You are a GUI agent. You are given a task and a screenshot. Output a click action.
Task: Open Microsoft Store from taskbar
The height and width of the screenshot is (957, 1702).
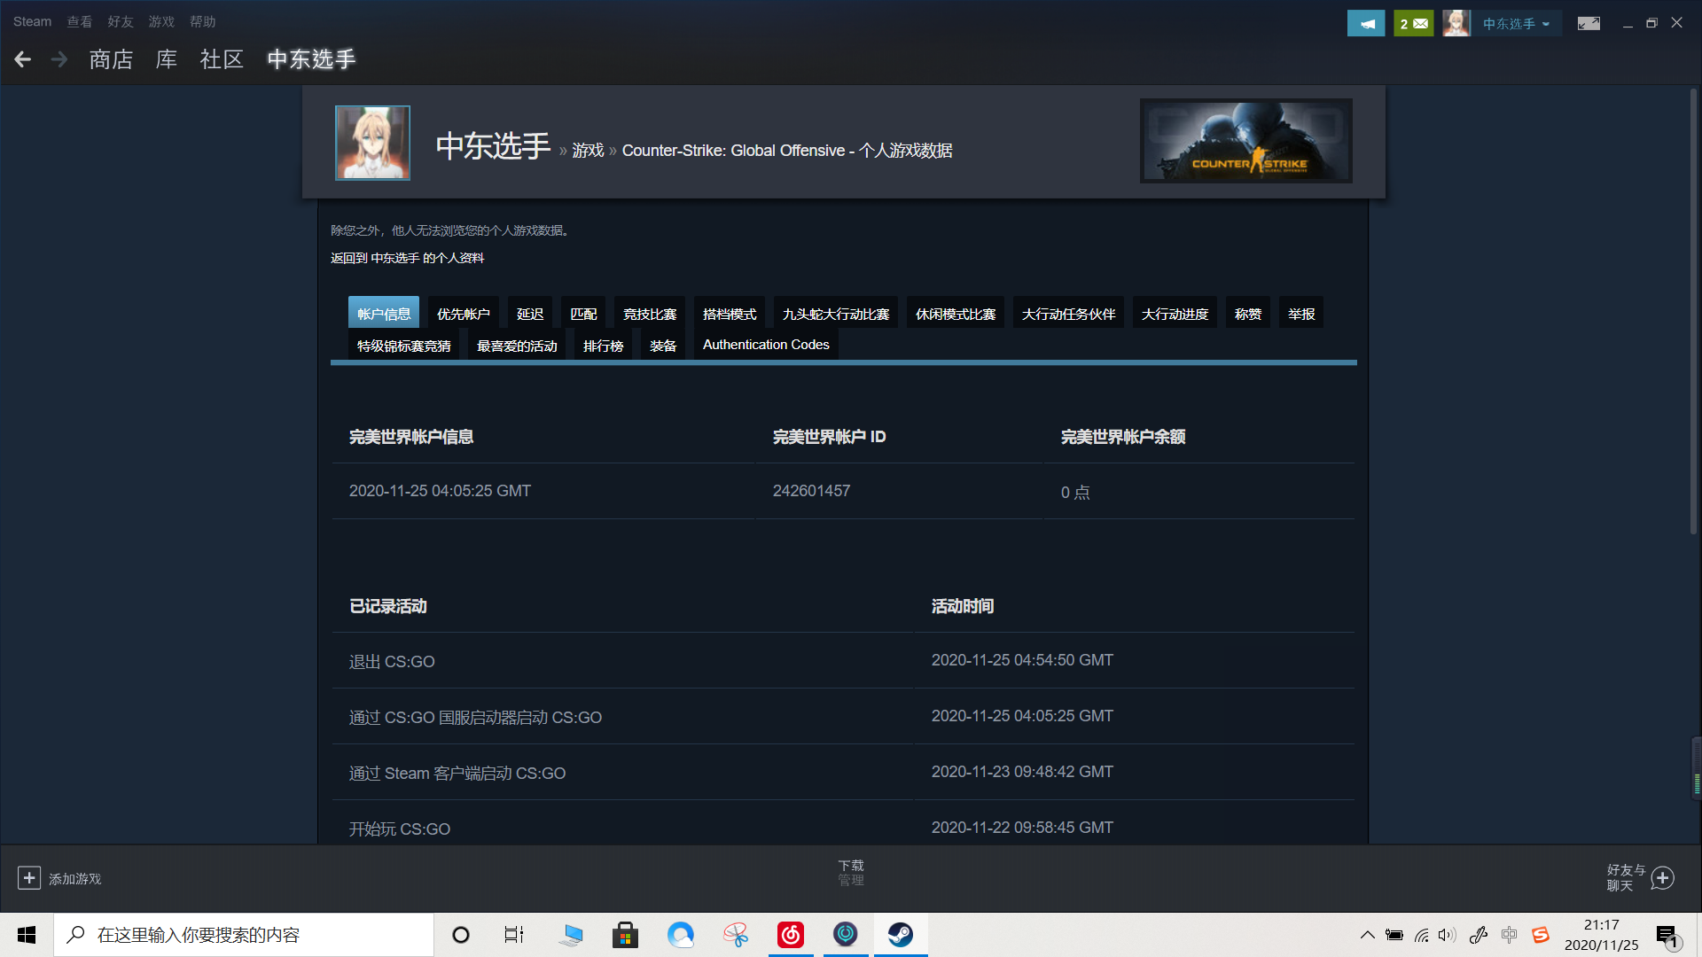coord(625,934)
